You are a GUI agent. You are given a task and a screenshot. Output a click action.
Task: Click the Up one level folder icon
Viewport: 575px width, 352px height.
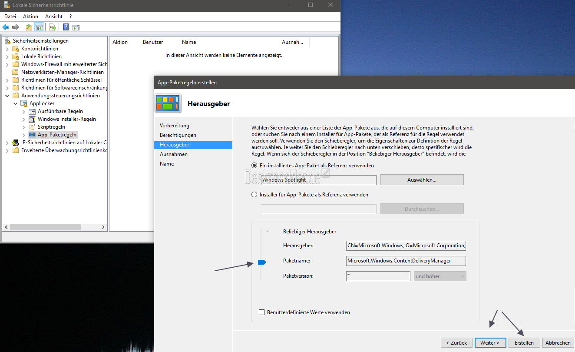[29, 27]
